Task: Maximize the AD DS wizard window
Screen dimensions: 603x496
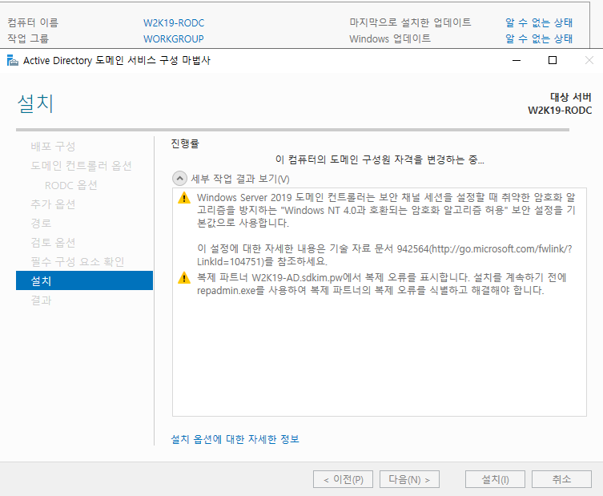Action: coord(553,60)
